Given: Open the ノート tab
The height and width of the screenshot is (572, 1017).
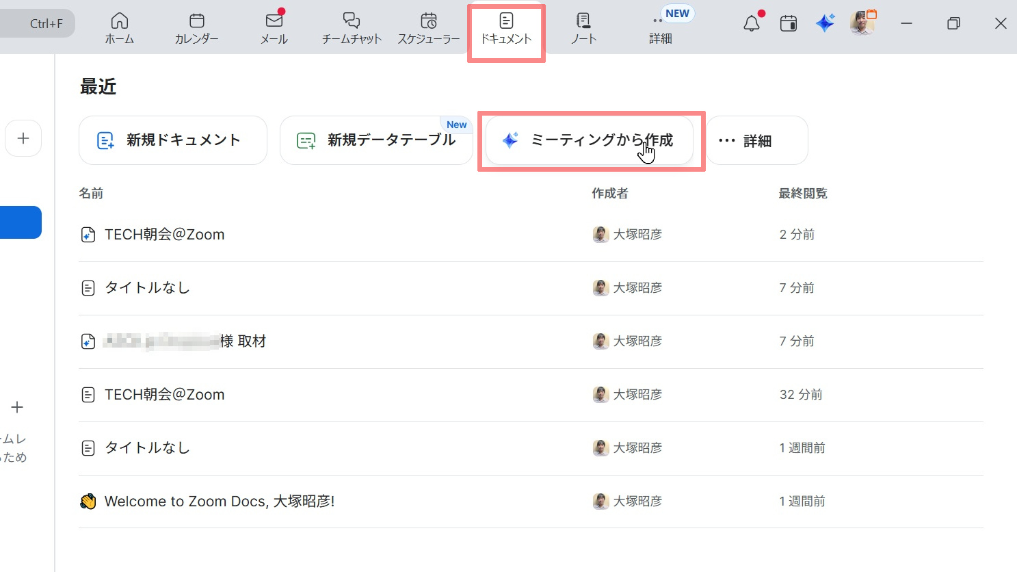Looking at the screenshot, I should click(583, 29).
